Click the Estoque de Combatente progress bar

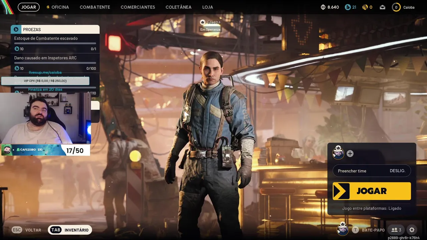click(x=55, y=43)
